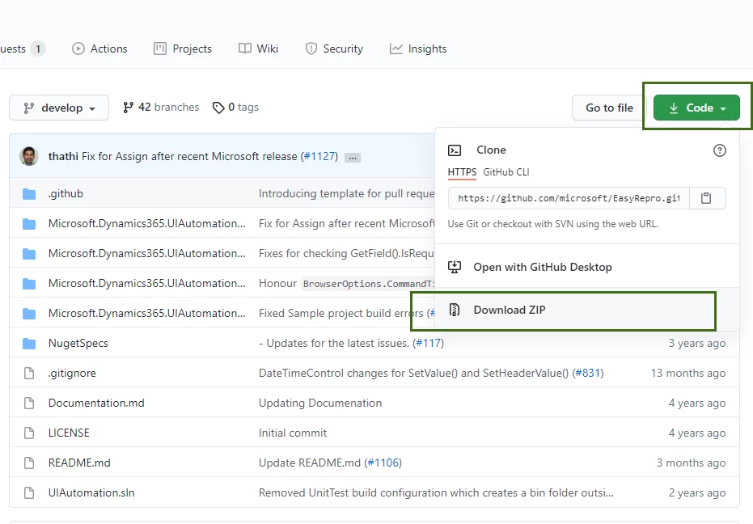Click the Projects board icon
The width and height of the screenshot is (753, 524).
click(160, 49)
